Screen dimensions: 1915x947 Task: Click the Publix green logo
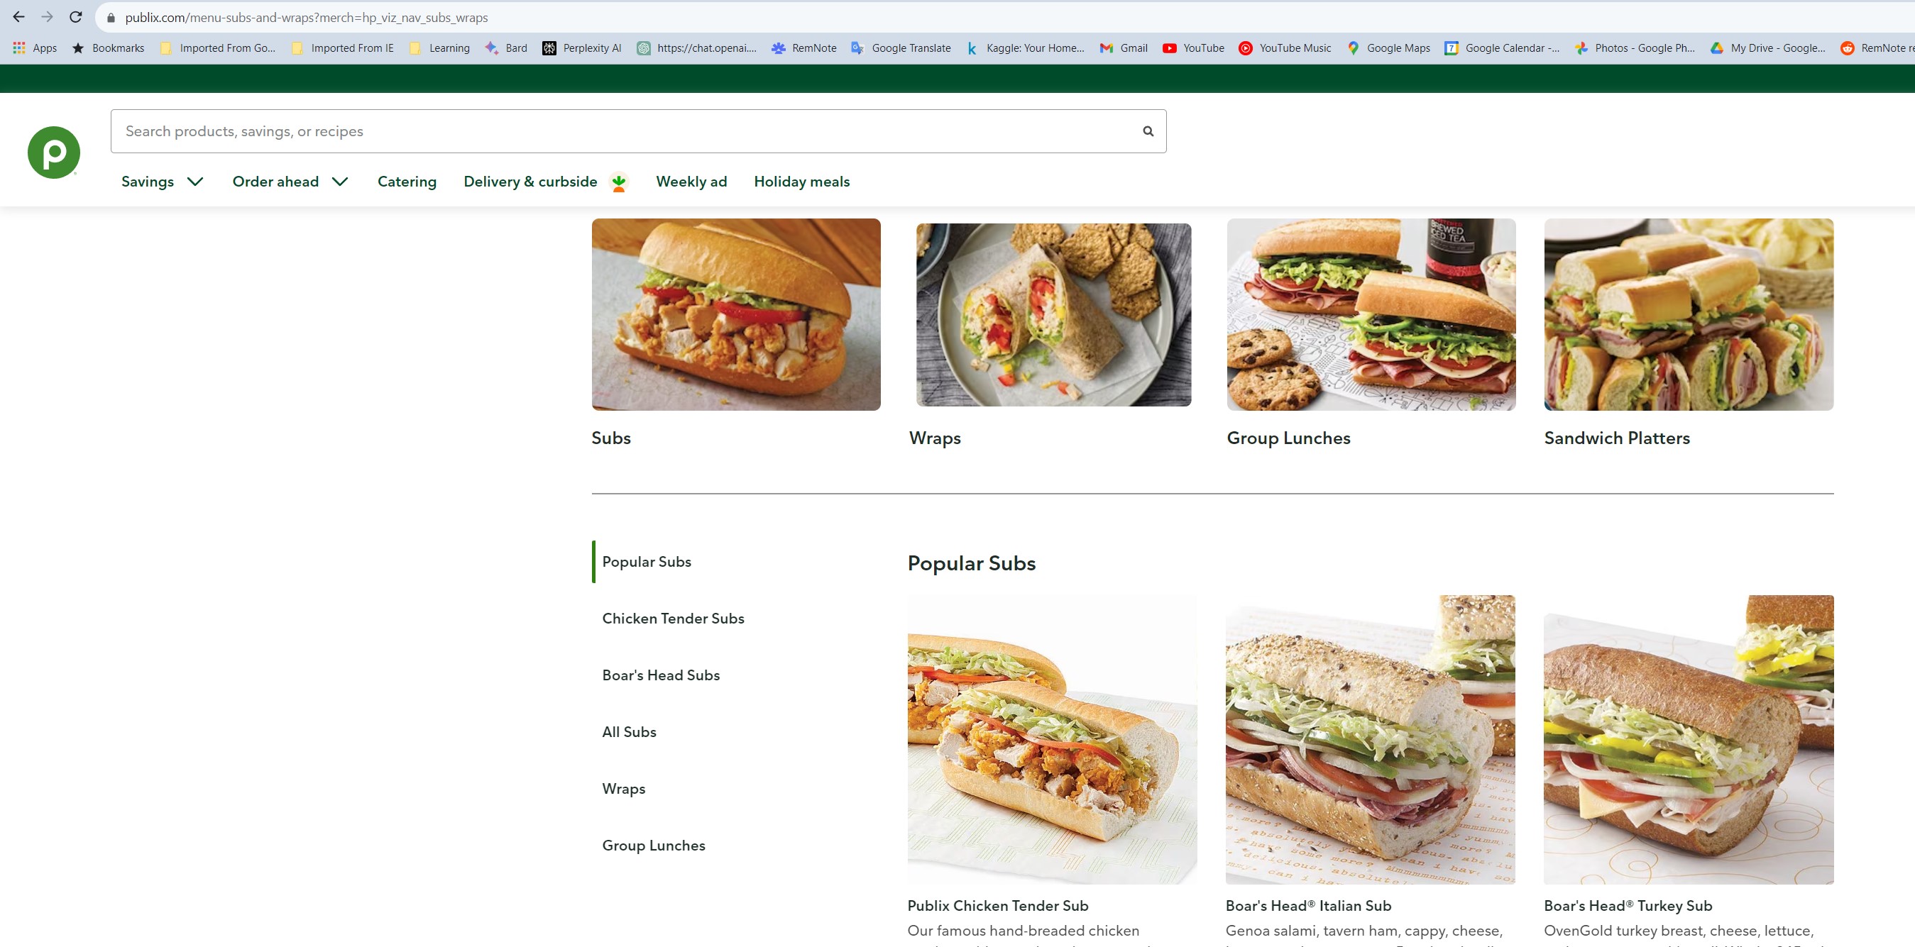(53, 153)
